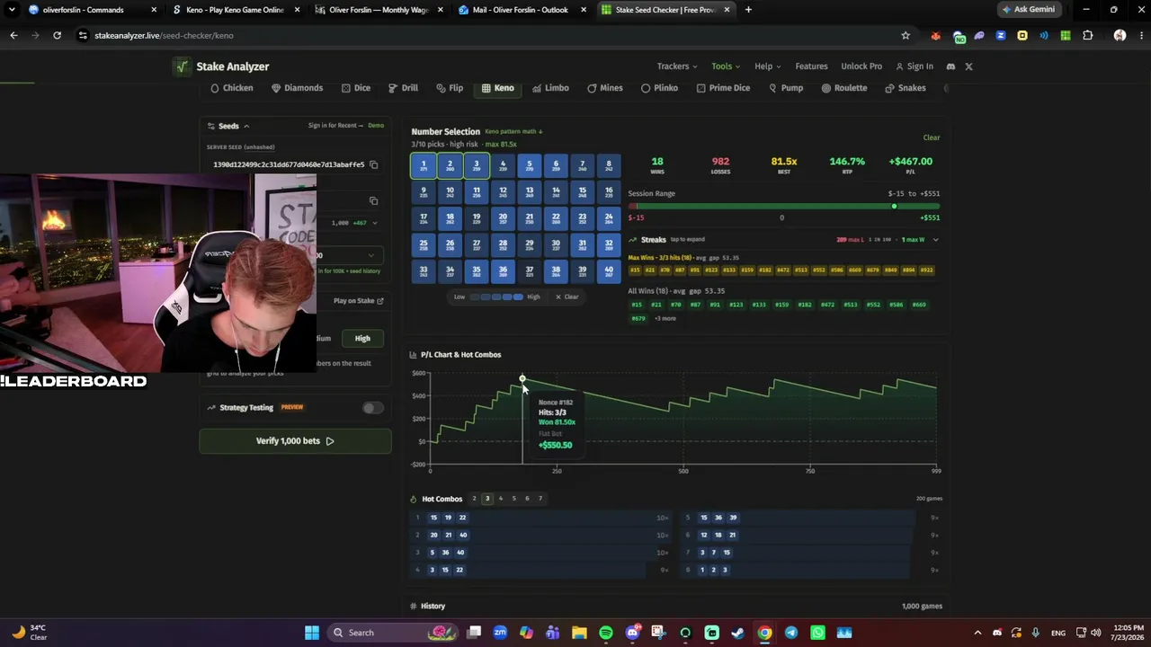The height and width of the screenshot is (647, 1151).
Task: Click the Stake Analyzer logo icon
Action: pos(183,66)
